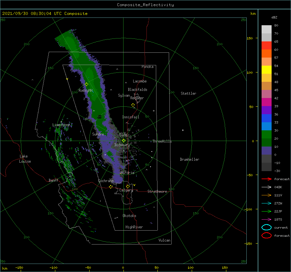Click the cyan current ellipse icon
Image resolution: width=291 pixels, height=272 pixels.
tap(266, 227)
